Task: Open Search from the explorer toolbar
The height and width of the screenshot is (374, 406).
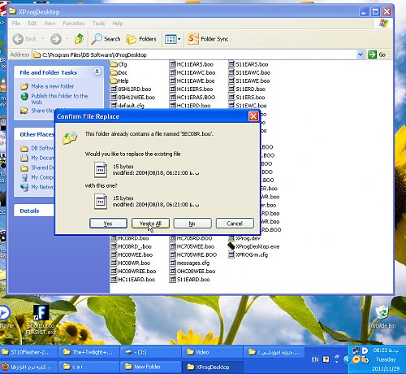Action: 106,39
